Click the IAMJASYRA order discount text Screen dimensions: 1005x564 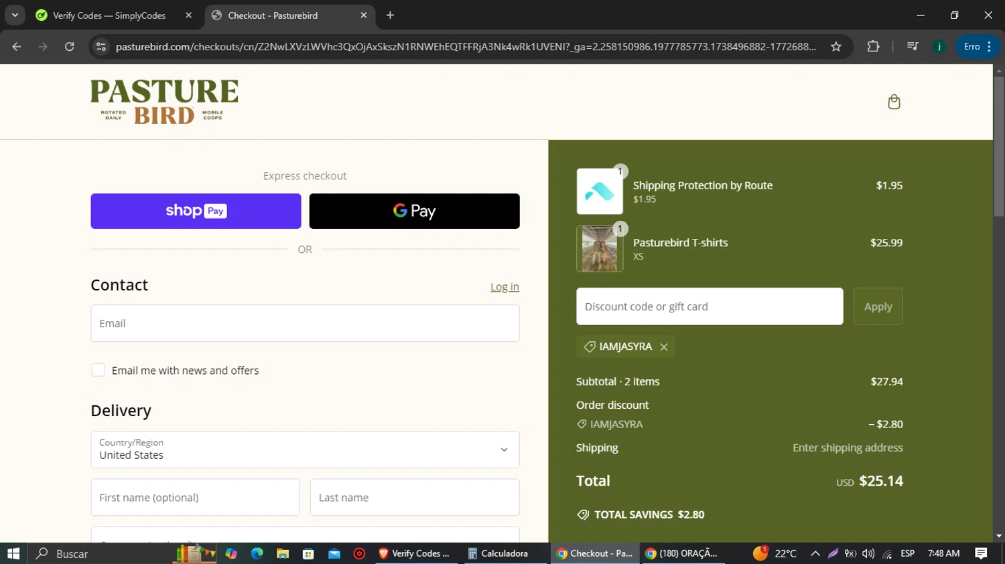click(616, 424)
